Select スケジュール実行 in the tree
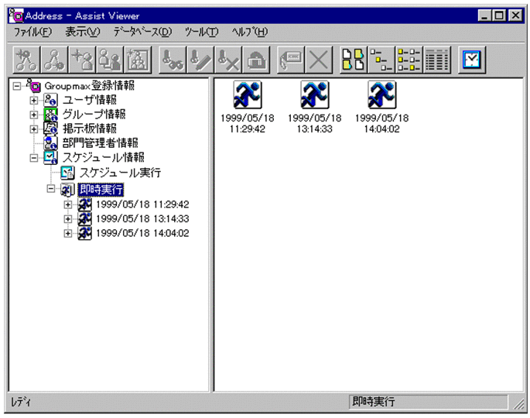 click(121, 173)
